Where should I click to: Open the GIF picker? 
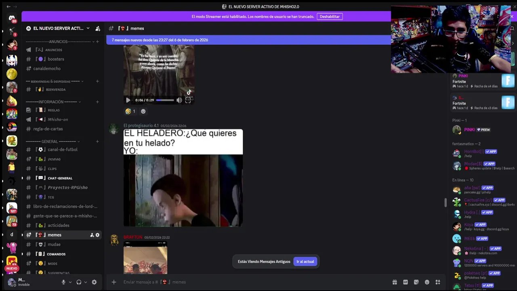pyautogui.click(x=406, y=282)
